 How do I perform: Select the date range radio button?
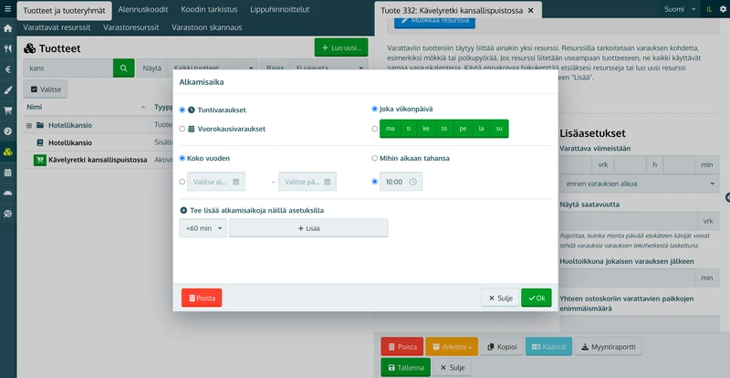[182, 182]
